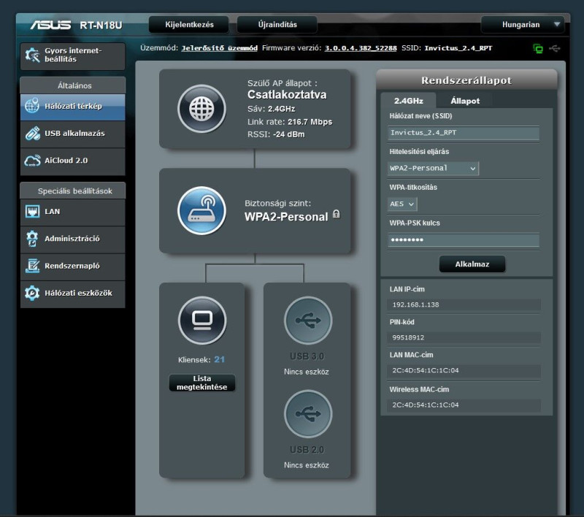The height and width of the screenshot is (517, 584).
Task: Switch to the 2.4GHz tab
Action: pos(409,101)
